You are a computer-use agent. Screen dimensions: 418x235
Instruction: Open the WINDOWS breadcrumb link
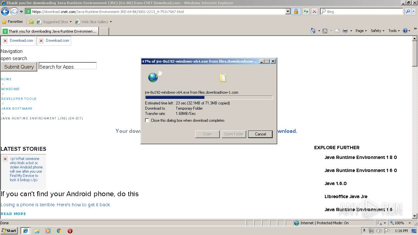click(10, 89)
